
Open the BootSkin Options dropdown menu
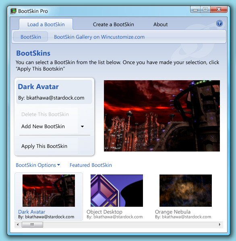point(38,165)
